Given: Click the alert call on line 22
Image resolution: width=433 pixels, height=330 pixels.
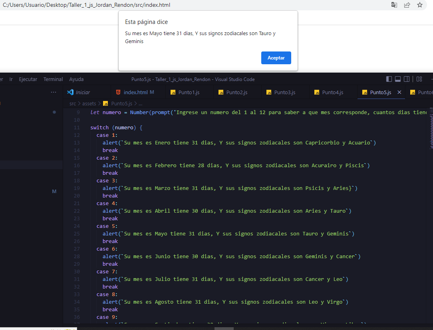Looking at the screenshot, I should [110, 211].
